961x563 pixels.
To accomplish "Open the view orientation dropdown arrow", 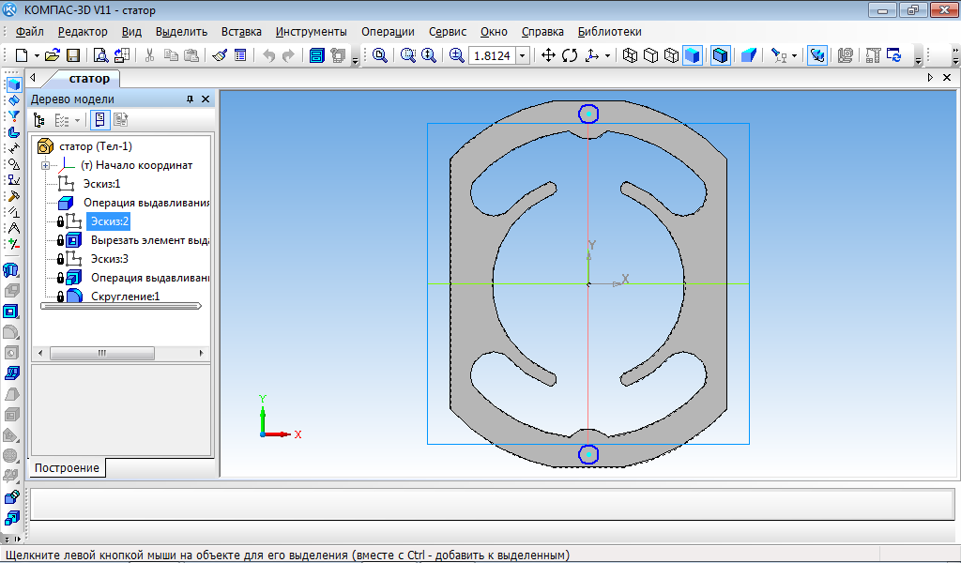I will [x=607, y=55].
